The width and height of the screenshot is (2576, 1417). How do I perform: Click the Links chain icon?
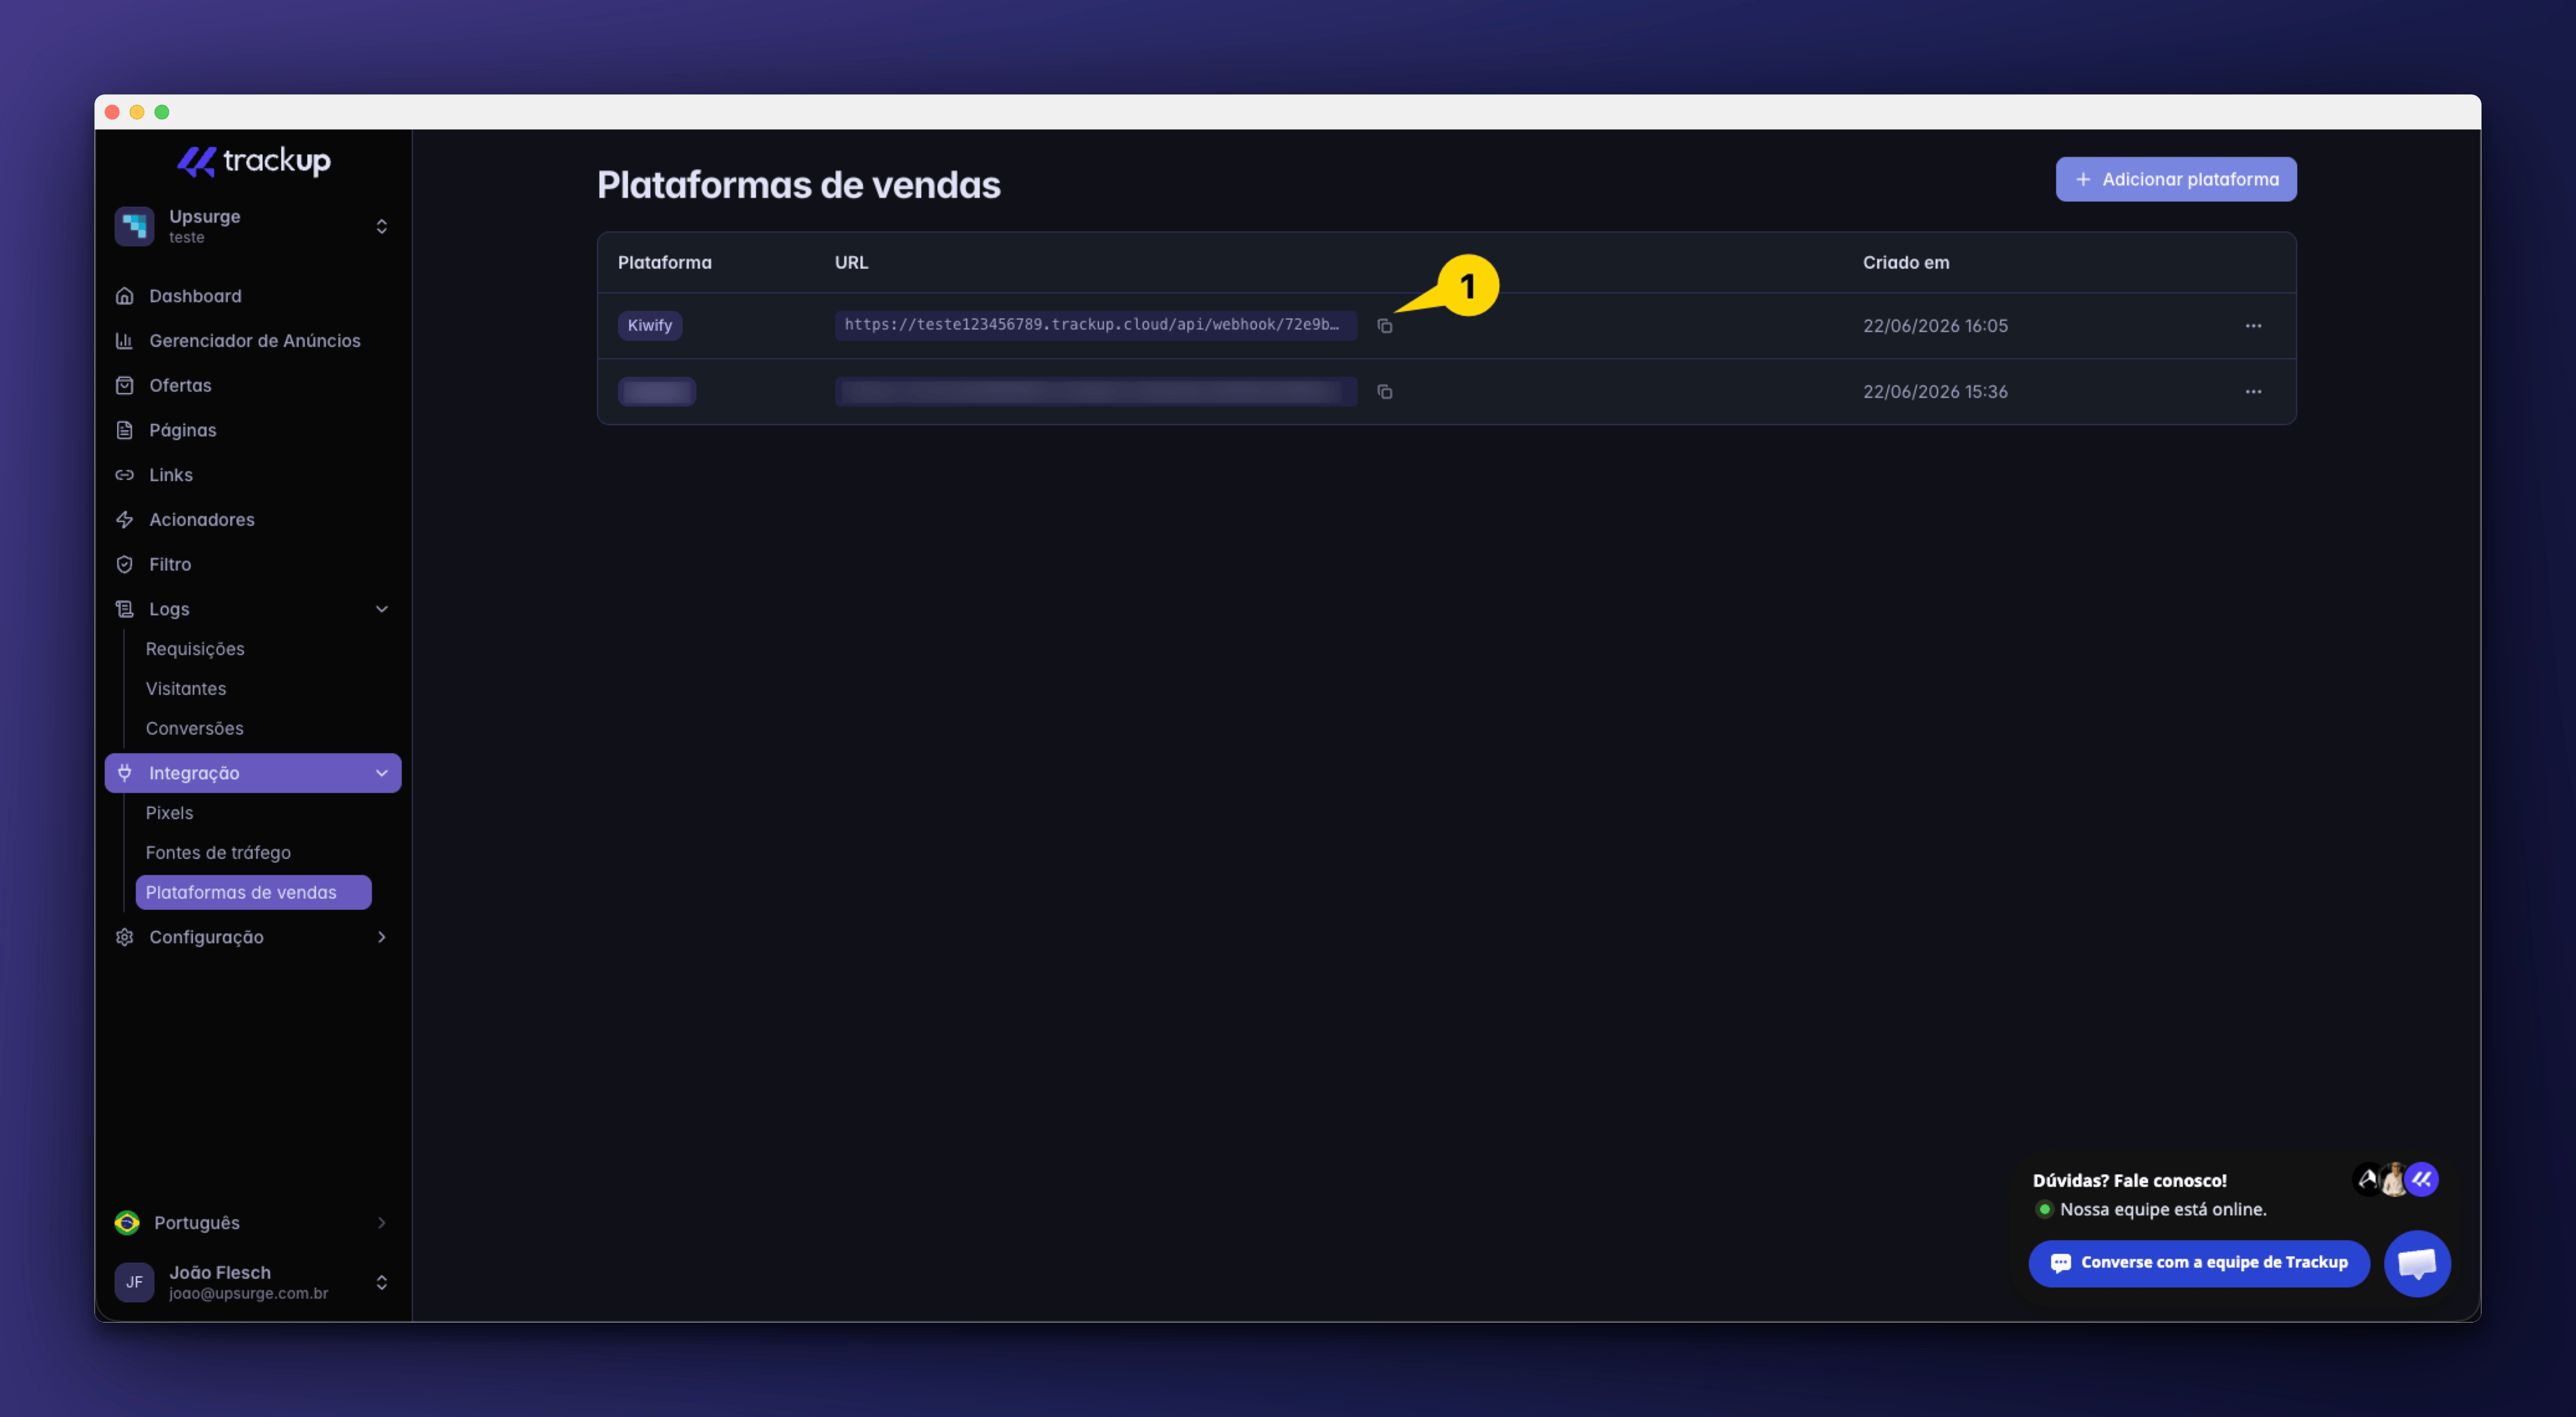(x=124, y=475)
